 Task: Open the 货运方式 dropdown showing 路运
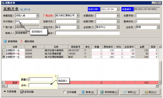[78, 27]
